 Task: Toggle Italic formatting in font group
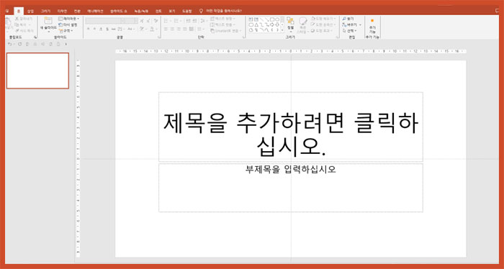[x=94, y=29]
